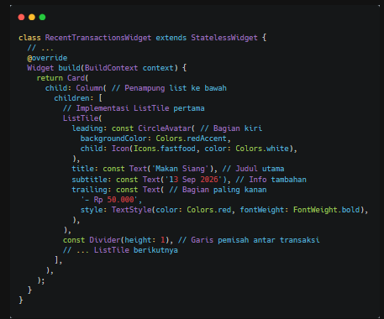Click the red close dot
The width and height of the screenshot is (384, 319).
click(21, 18)
